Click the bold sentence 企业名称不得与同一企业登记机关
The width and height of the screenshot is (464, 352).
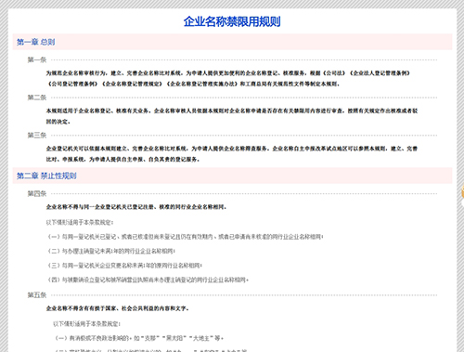click(136, 207)
